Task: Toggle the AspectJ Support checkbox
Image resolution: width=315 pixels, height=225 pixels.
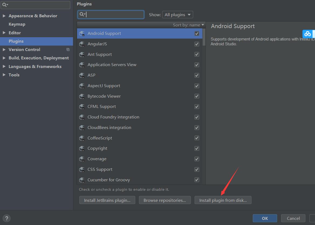Action: point(197,86)
